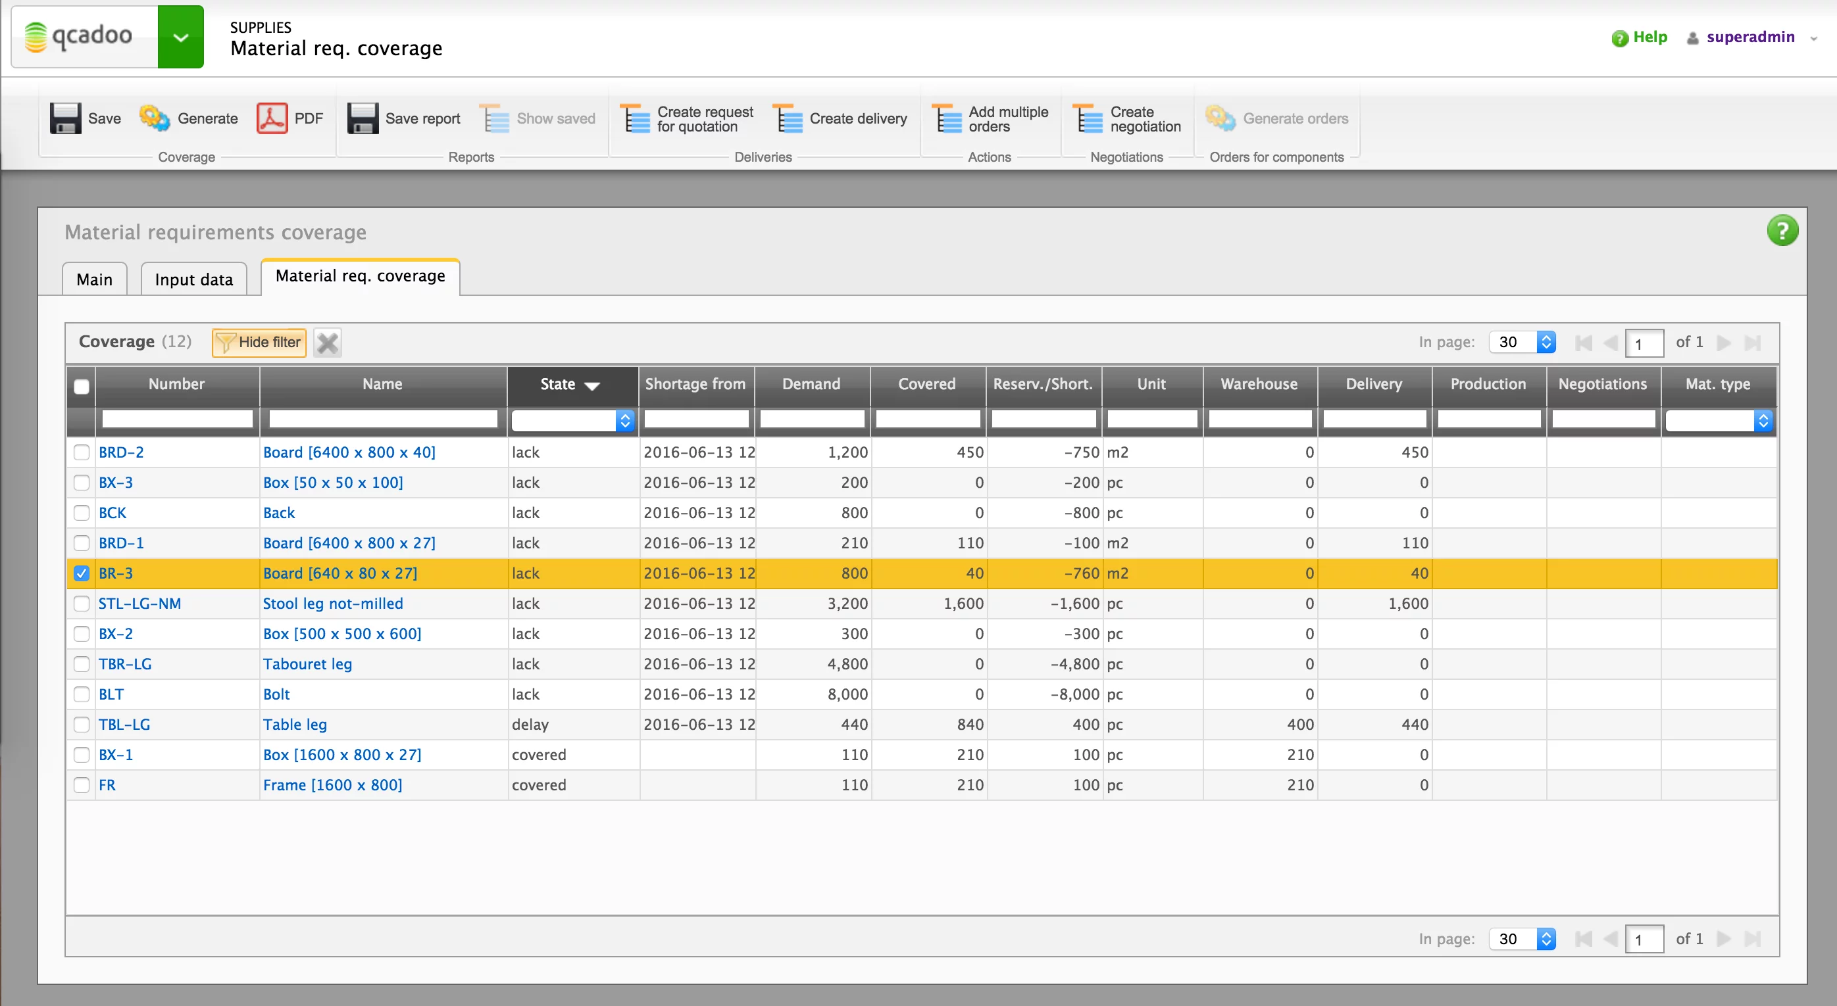Export coverage with the PDF icon
The image size is (1837, 1006).
click(x=272, y=118)
